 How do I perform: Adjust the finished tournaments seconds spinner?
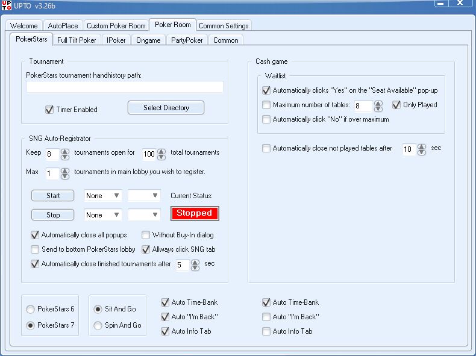click(x=195, y=265)
